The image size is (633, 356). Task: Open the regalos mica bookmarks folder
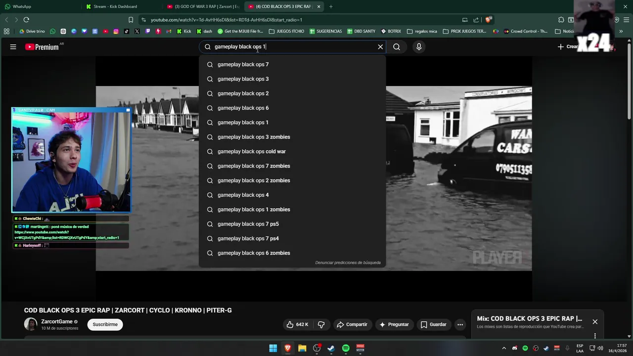pos(422,31)
